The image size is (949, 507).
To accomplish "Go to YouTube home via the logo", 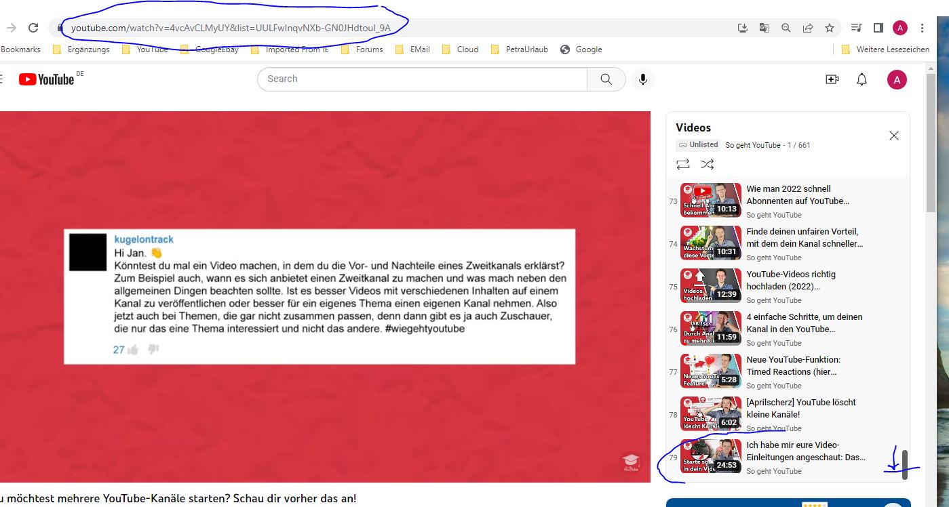I will pos(46,79).
